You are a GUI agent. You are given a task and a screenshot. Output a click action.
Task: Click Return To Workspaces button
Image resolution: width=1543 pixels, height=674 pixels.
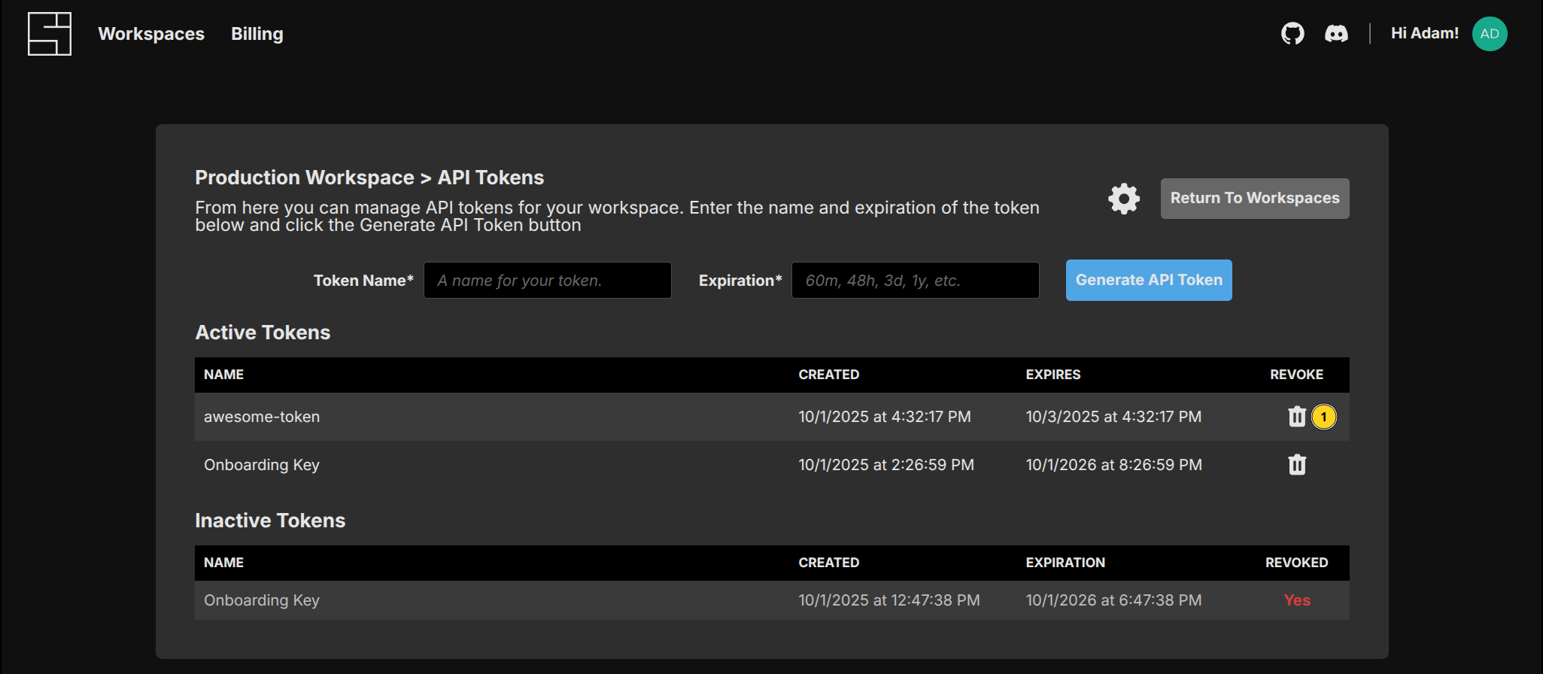tap(1254, 199)
